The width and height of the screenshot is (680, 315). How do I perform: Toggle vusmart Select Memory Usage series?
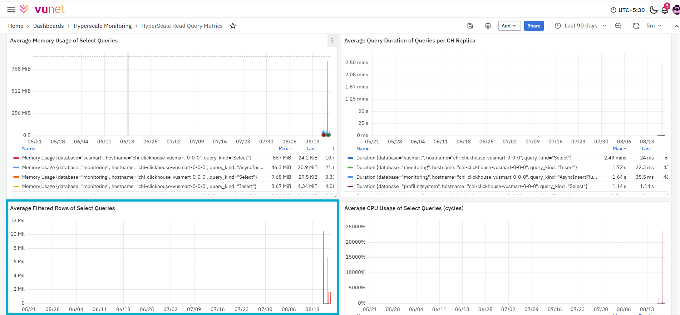pos(137,158)
